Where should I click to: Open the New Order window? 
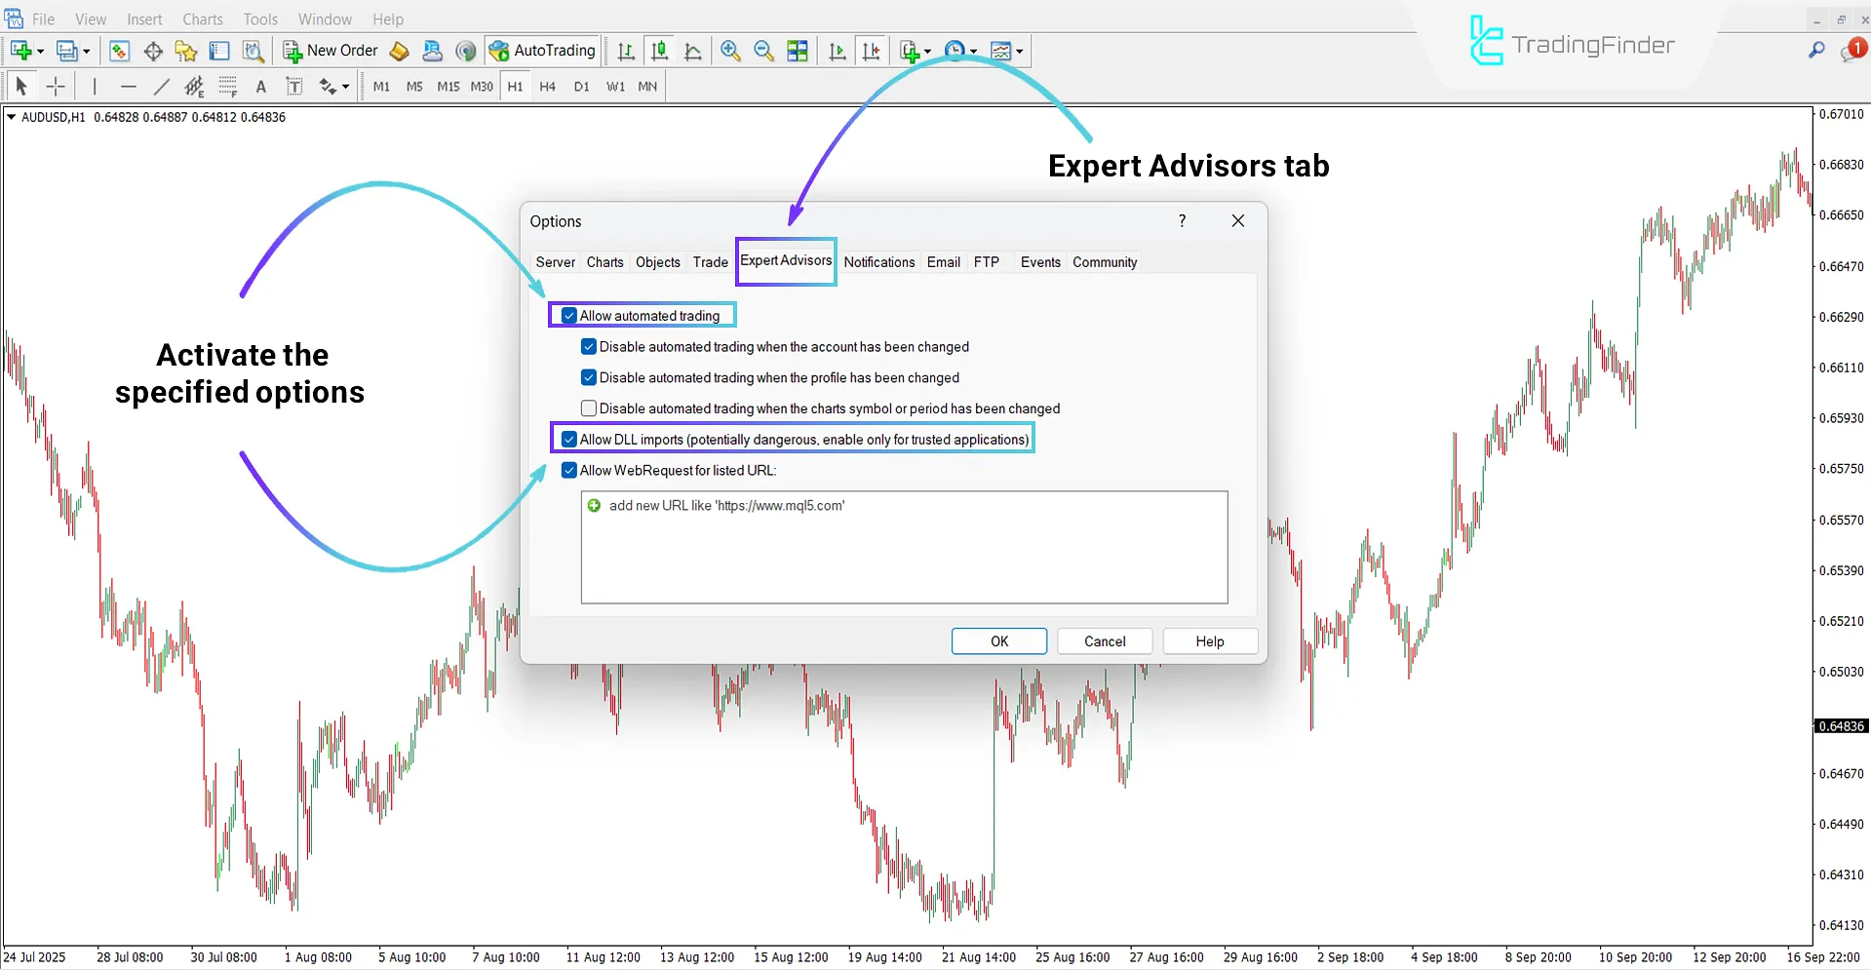[x=330, y=50]
